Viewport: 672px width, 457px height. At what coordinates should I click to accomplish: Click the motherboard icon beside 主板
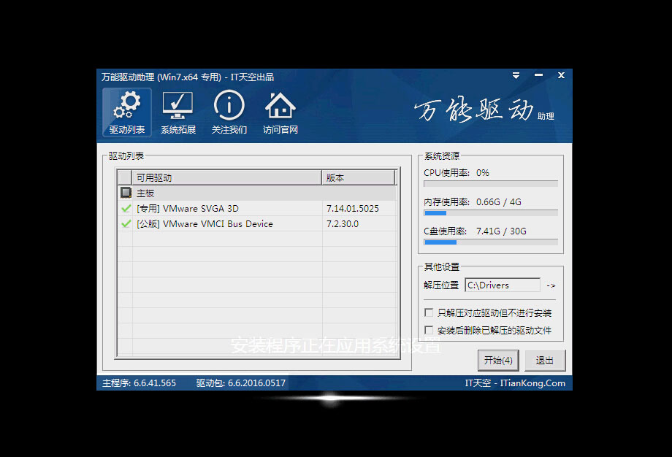point(125,192)
